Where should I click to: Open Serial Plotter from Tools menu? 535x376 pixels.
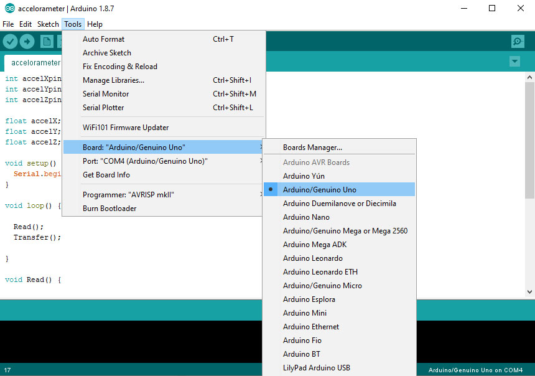[103, 107]
